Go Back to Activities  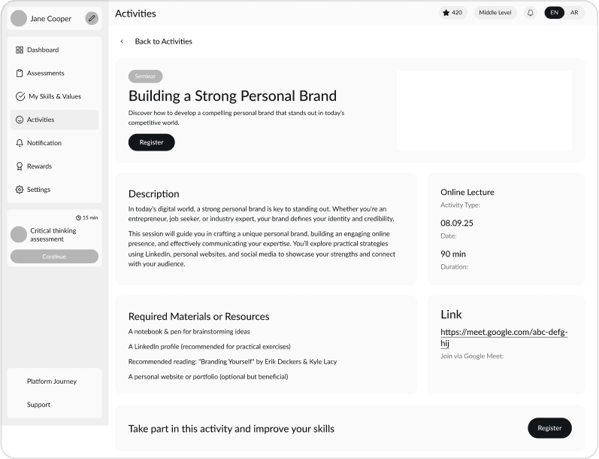[x=163, y=41]
